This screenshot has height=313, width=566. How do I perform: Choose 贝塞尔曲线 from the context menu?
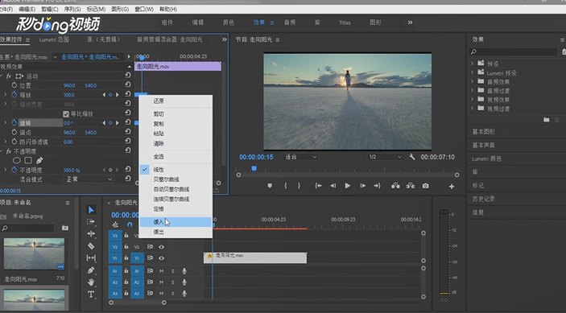176,179
